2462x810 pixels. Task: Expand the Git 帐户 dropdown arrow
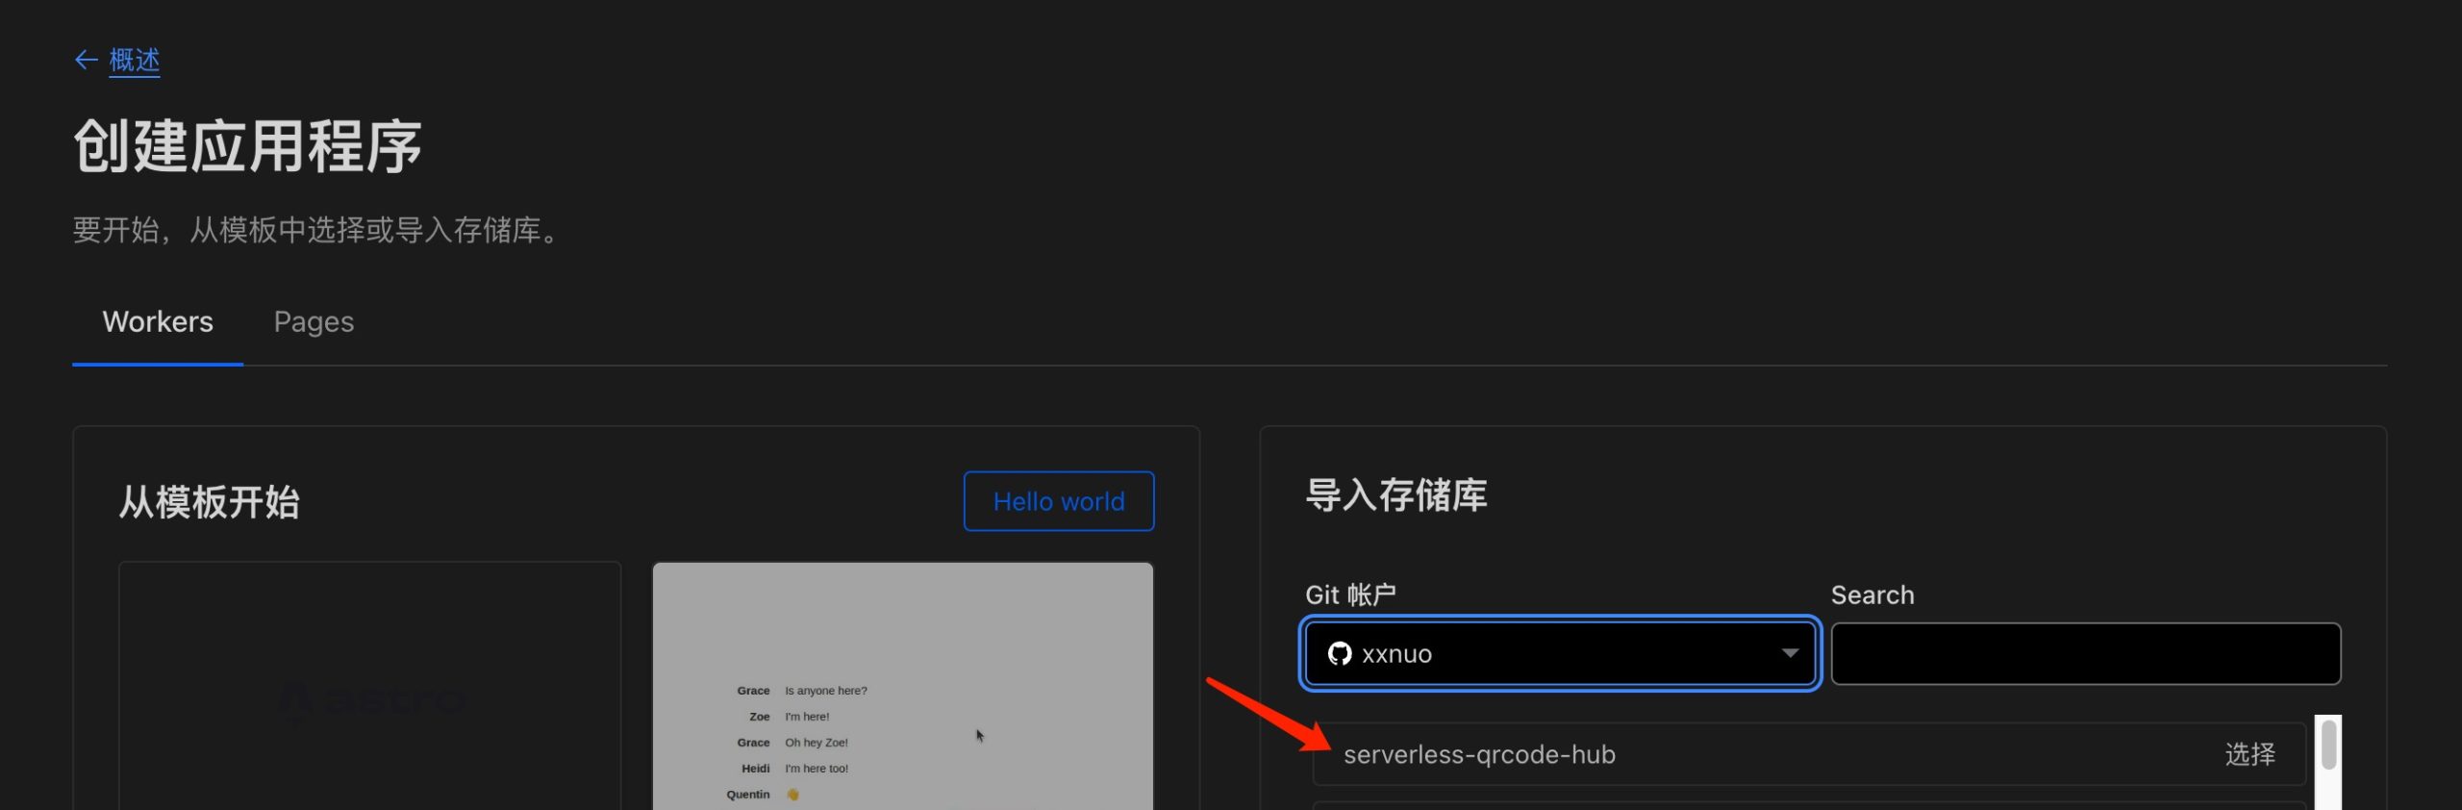tap(1790, 653)
